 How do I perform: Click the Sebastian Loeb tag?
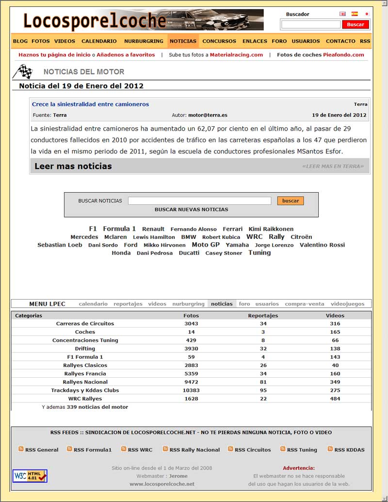60,245
